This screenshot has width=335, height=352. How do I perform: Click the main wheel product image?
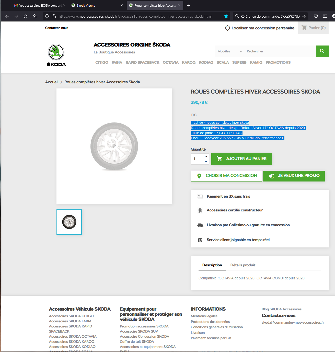[114, 146]
